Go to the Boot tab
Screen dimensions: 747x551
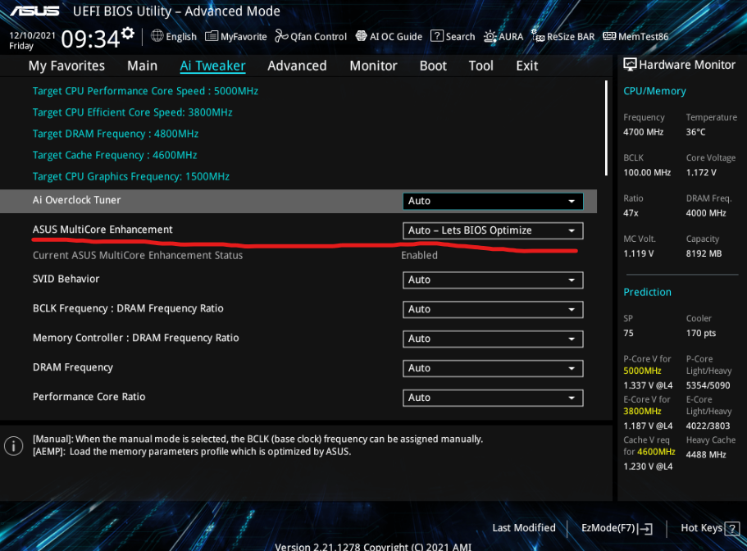pyautogui.click(x=433, y=66)
